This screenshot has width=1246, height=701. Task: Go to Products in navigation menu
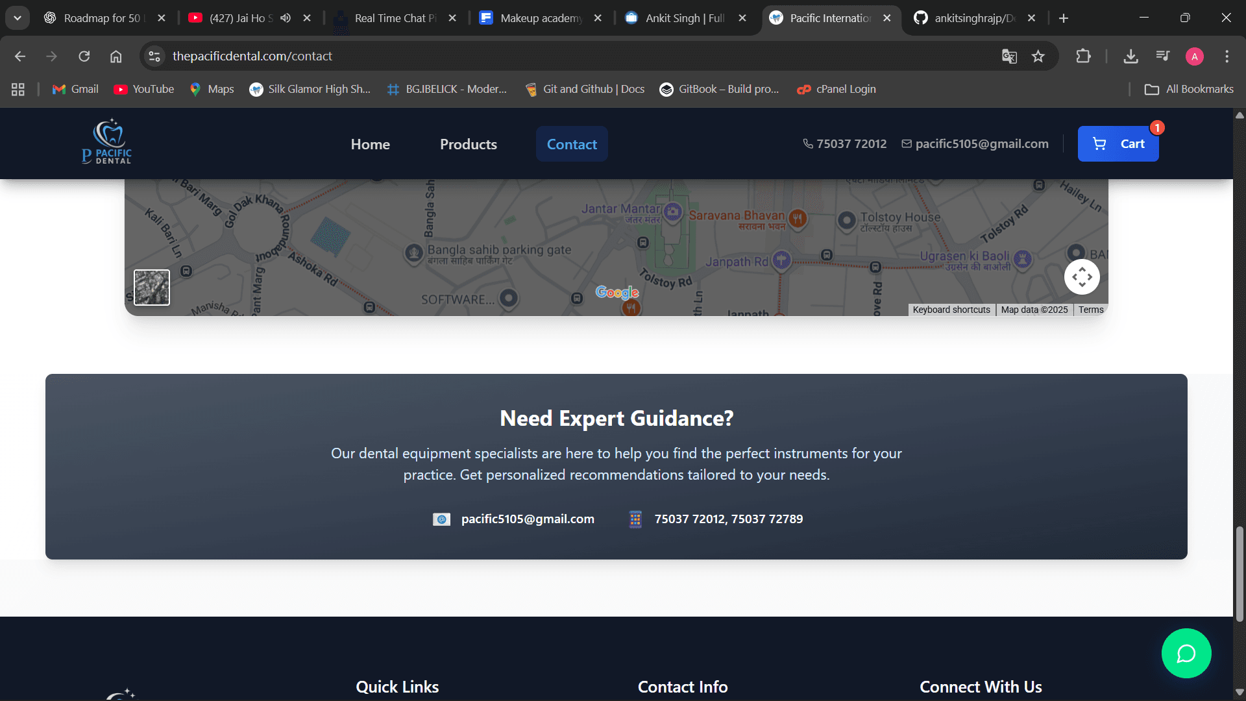pos(468,144)
